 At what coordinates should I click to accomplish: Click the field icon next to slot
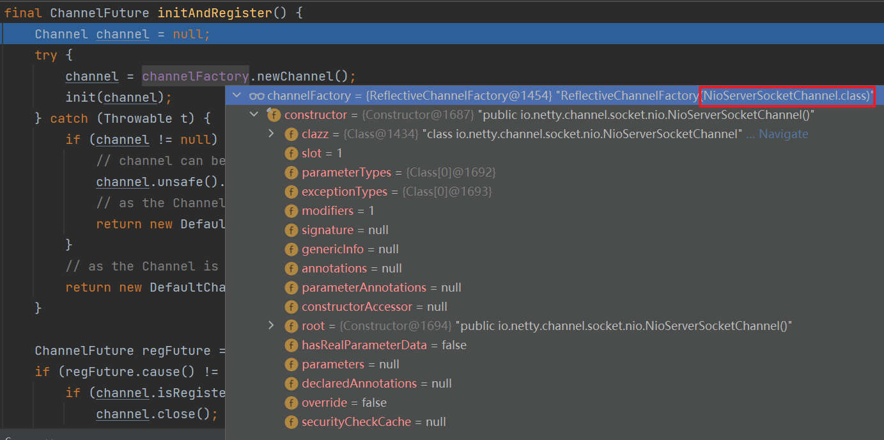click(x=291, y=153)
